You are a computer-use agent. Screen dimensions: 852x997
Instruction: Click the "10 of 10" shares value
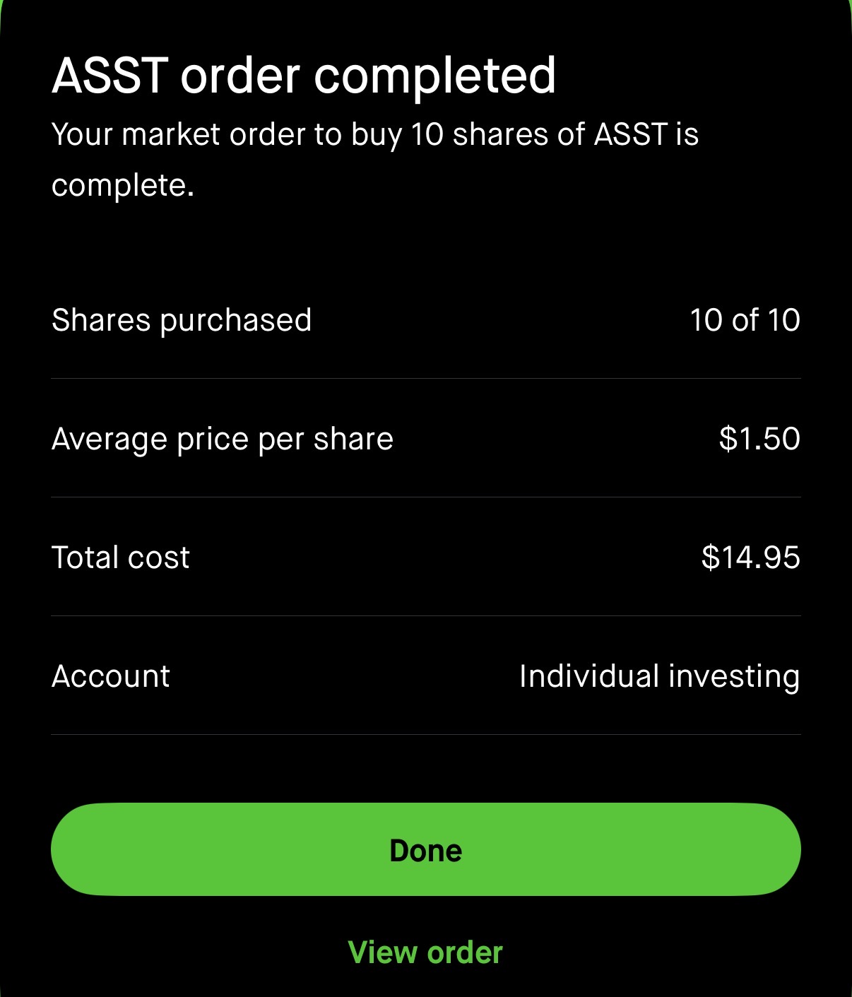point(745,320)
